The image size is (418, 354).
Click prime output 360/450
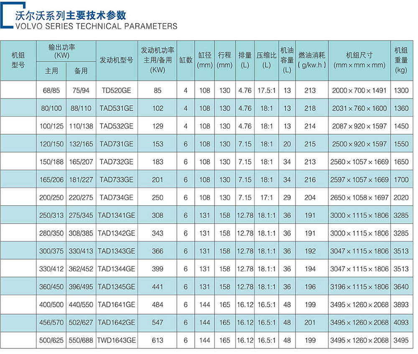click(x=51, y=287)
